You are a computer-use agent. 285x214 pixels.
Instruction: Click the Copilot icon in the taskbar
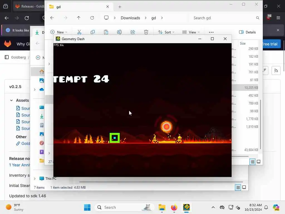pos(276,207)
